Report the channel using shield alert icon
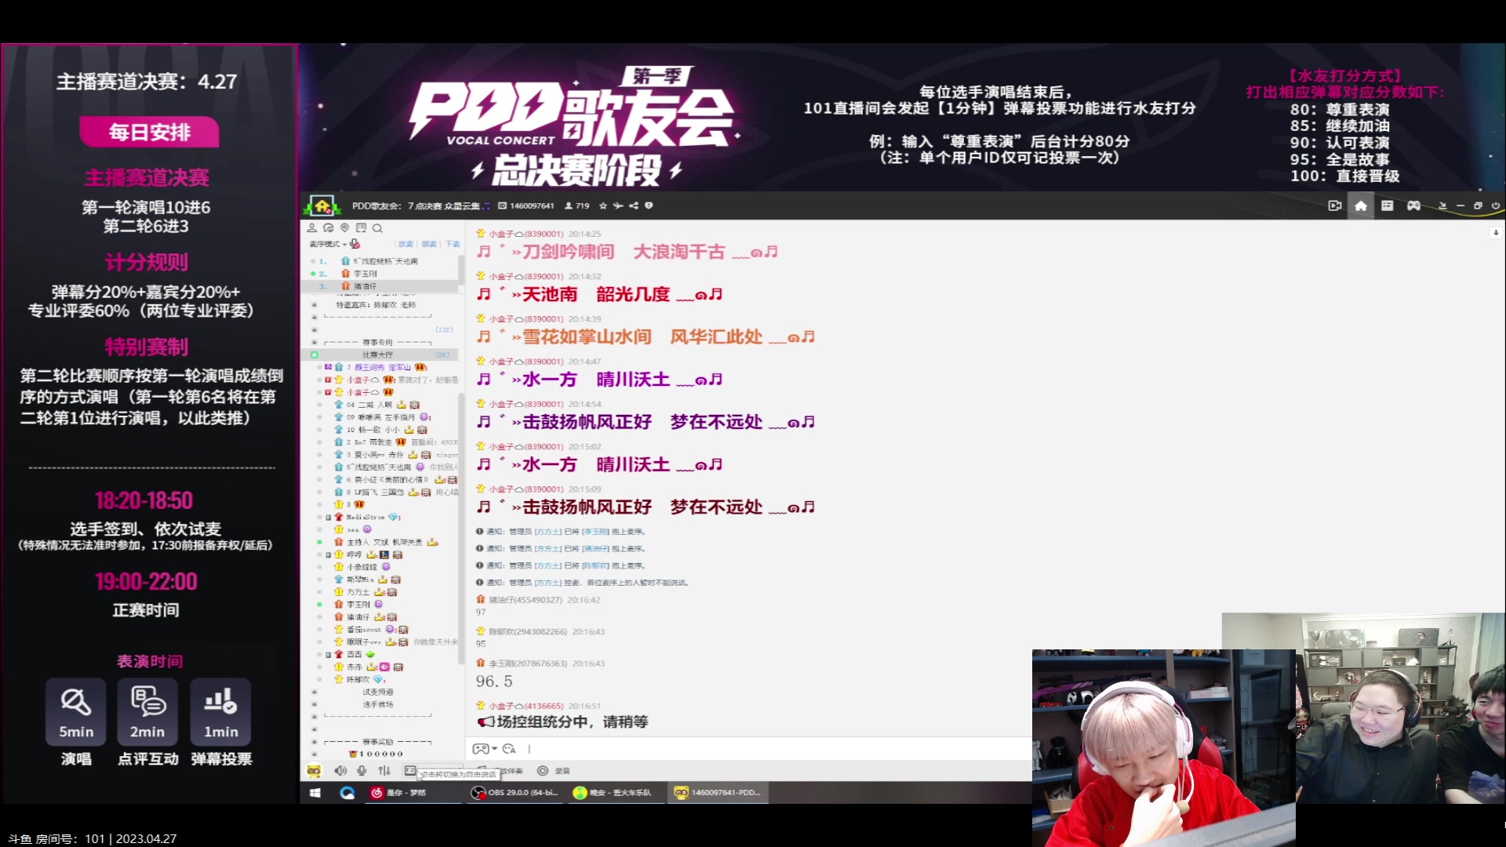 point(649,205)
